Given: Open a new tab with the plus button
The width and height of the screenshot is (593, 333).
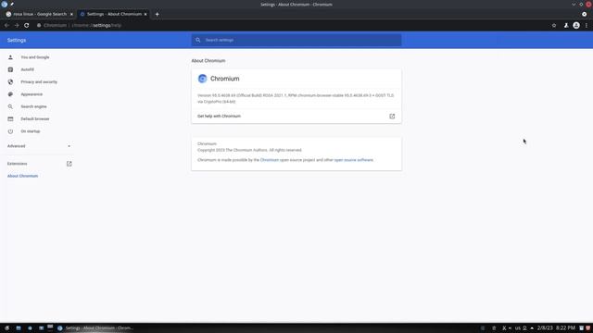Looking at the screenshot, I should pos(157,15).
